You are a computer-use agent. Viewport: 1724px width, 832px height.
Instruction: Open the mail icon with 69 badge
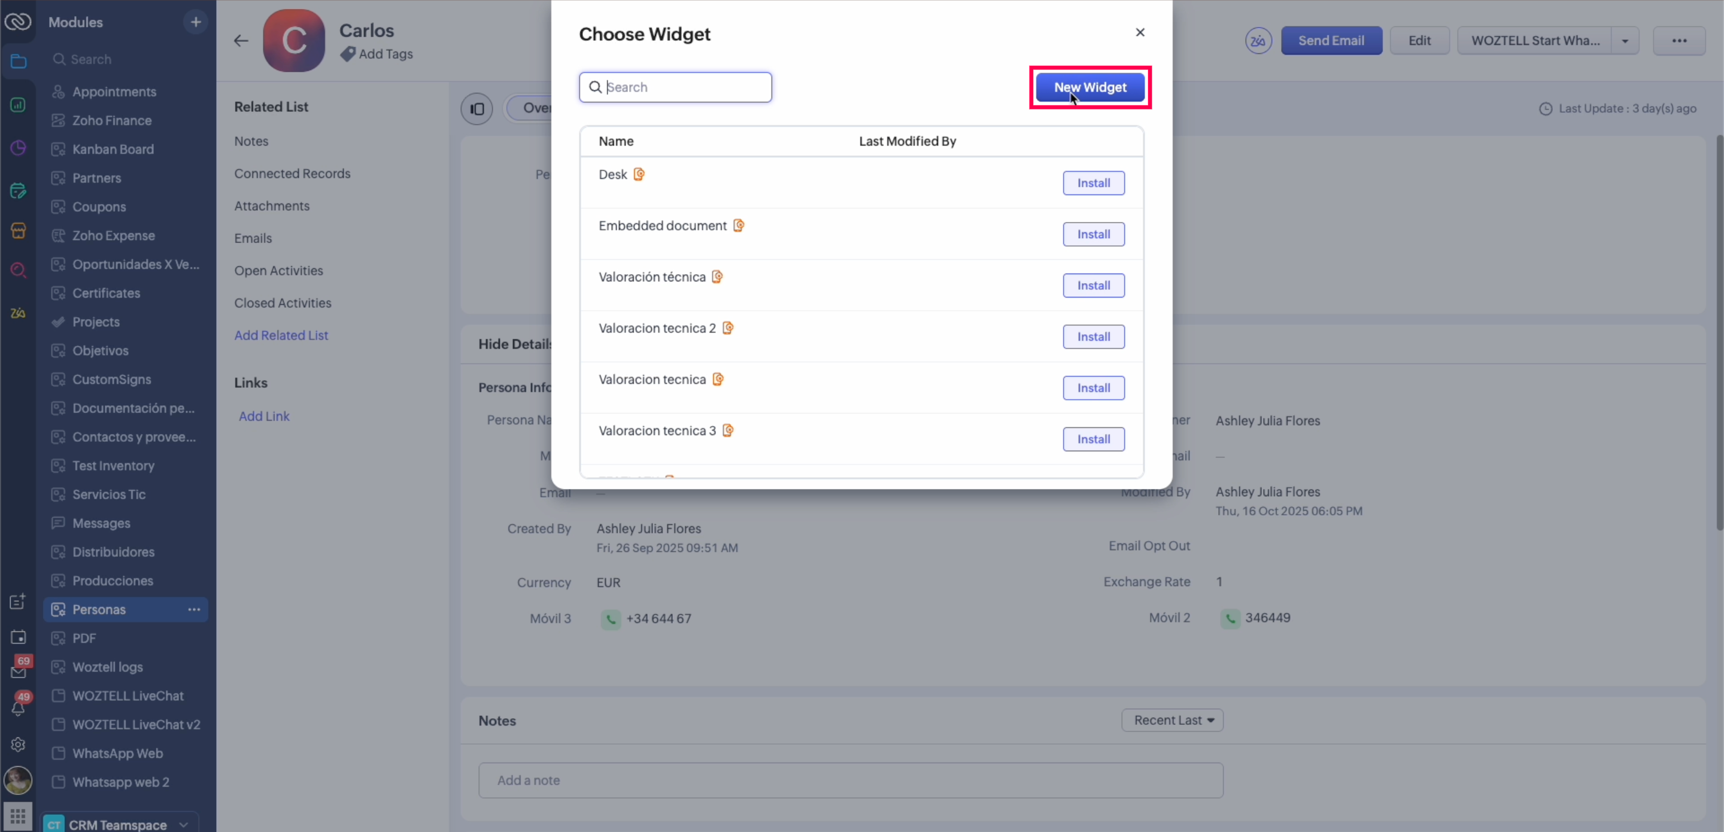pos(18,672)
